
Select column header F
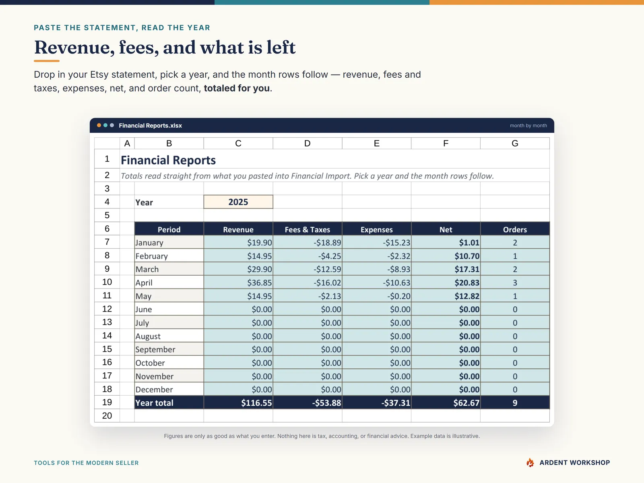pos(446,143)
